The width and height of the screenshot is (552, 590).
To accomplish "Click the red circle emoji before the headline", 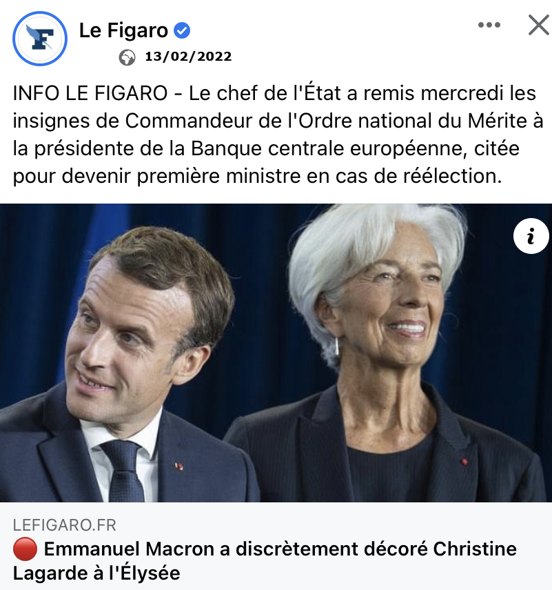I will coord(25,549).
